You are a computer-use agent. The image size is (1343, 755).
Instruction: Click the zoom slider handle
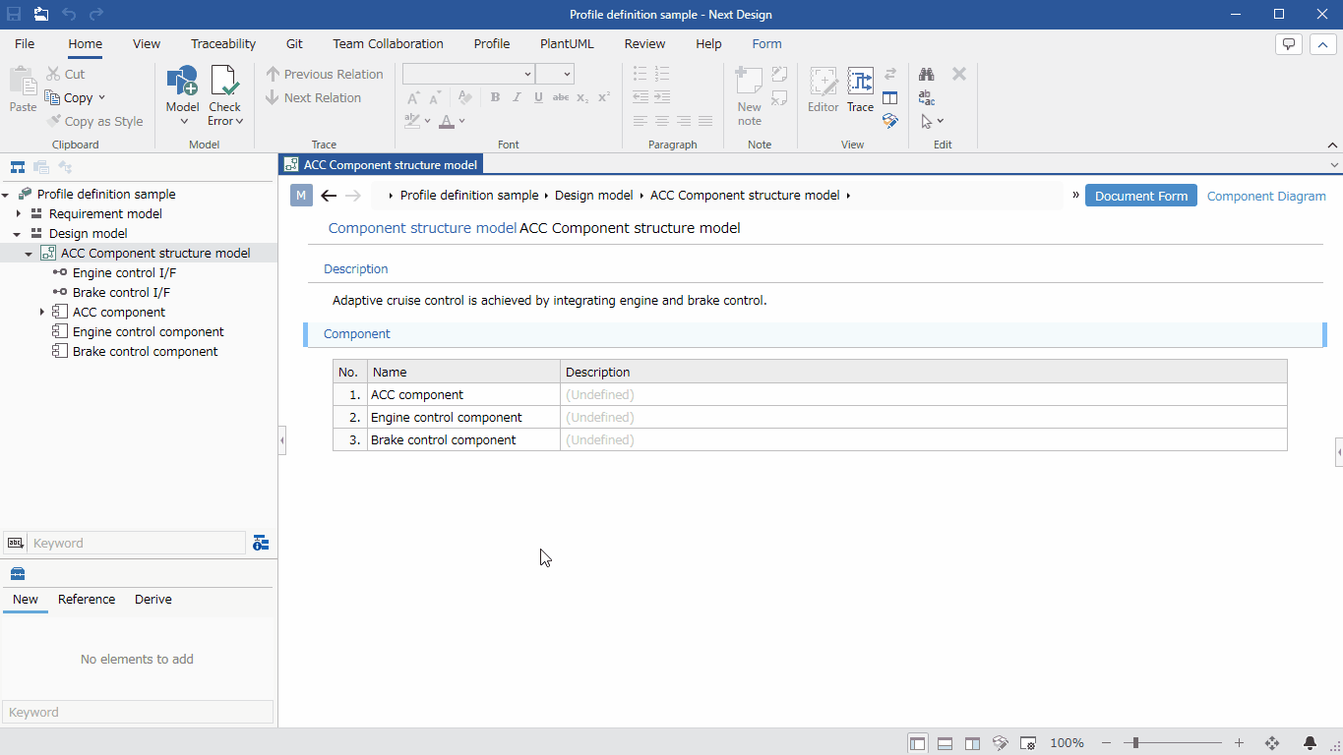tap(1135, 743)
